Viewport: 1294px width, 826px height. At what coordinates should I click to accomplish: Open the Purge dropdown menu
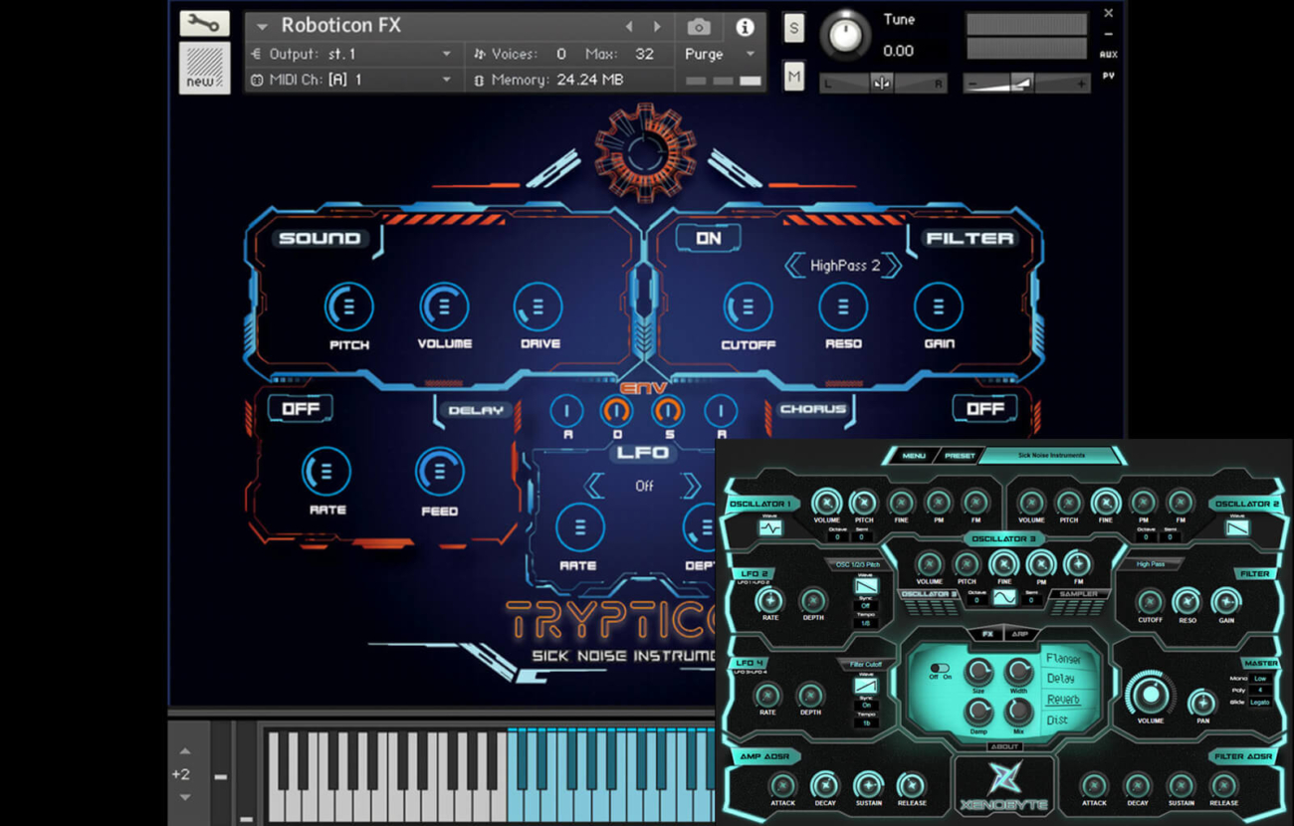pos(721,54)
